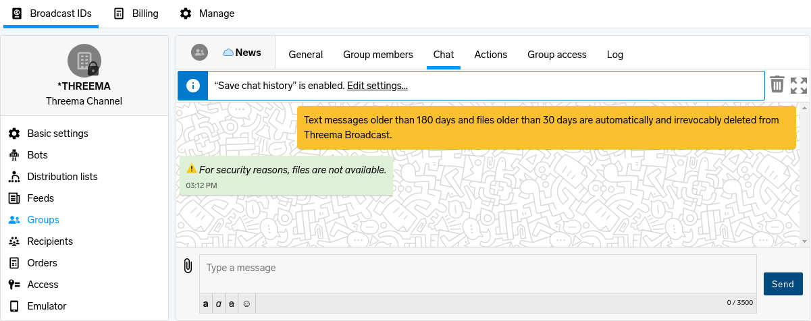Click the Orders calculator icon
This screenshot has width=811, height=321.
(14, 263)
